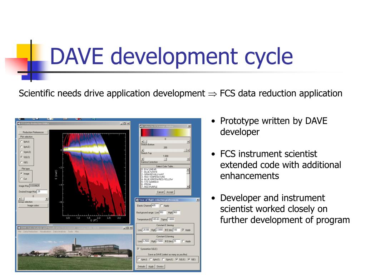Select color table 5 - STD GAMMA-II
The height and width of the screenshot is (275, 366).
click(150, 182)
